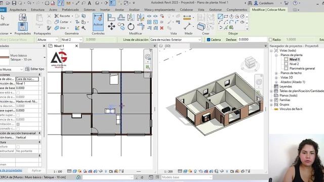Tick the Nivel 2 checkbox in Navegador
This screenshot has height=182, width=324.
[x=286, y=64]
